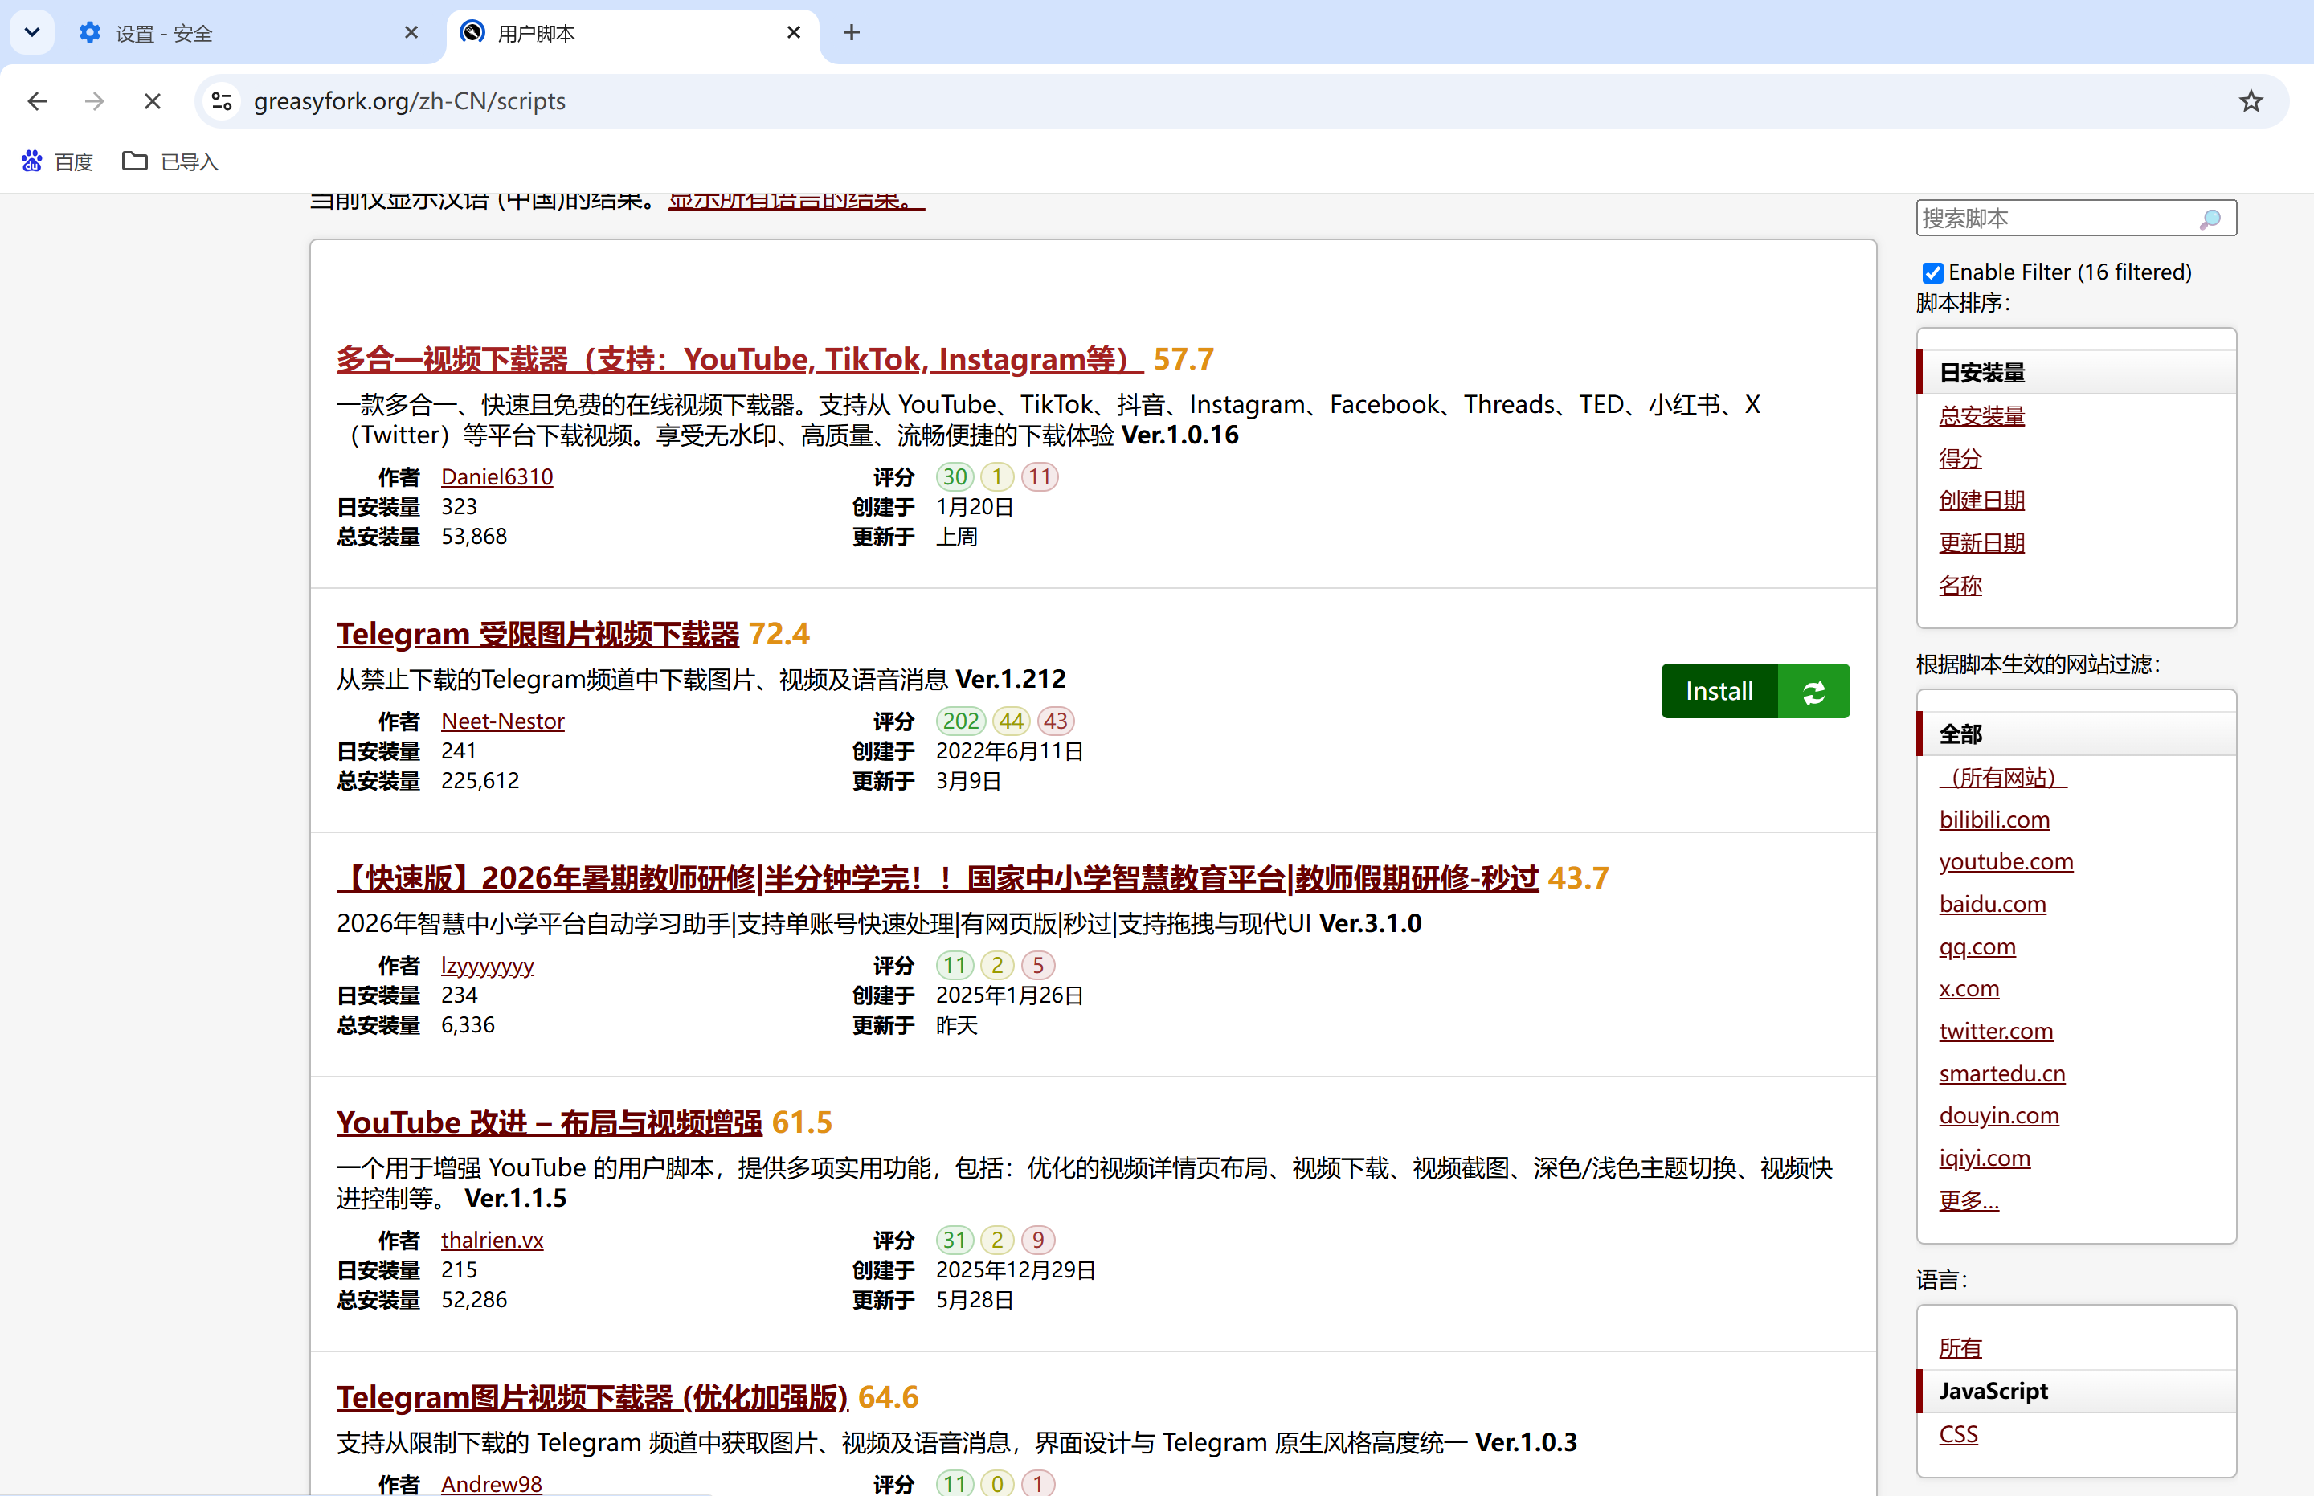Filter scripts for bilibili.com

[1994, 820]
